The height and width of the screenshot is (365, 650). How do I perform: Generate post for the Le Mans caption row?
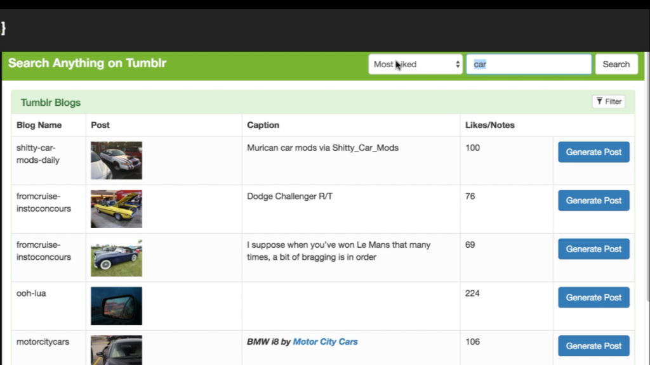[x=594, y=249]
